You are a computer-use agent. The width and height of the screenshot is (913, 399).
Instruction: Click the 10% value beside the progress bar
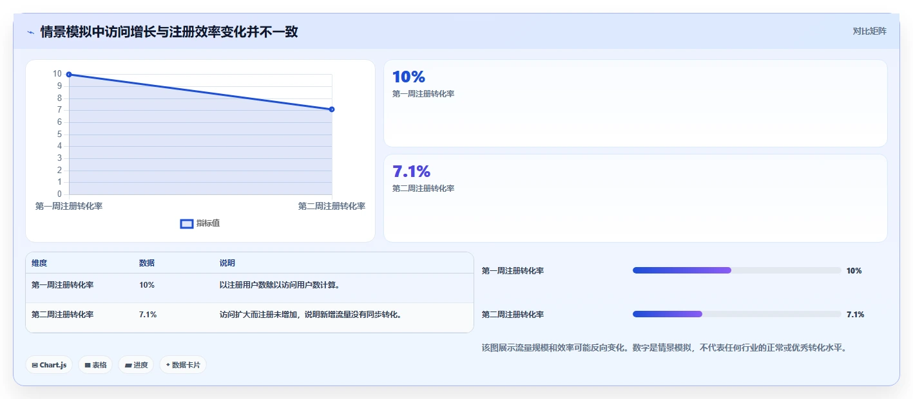[x=854, y=271]
